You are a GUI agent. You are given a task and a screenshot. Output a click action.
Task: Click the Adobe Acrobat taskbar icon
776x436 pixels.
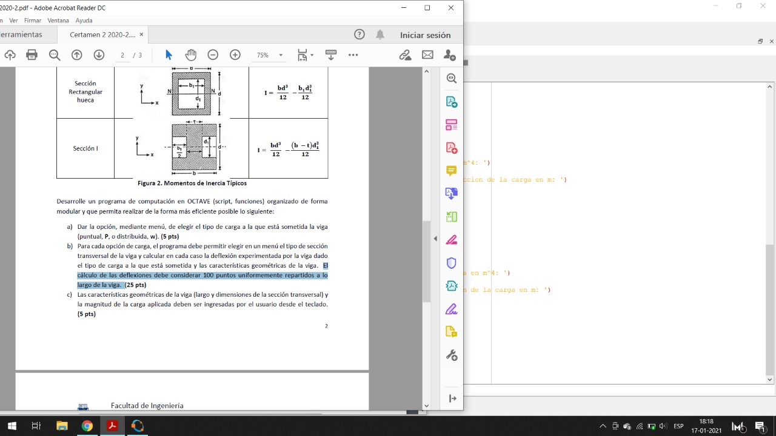[x=112, y=426]
